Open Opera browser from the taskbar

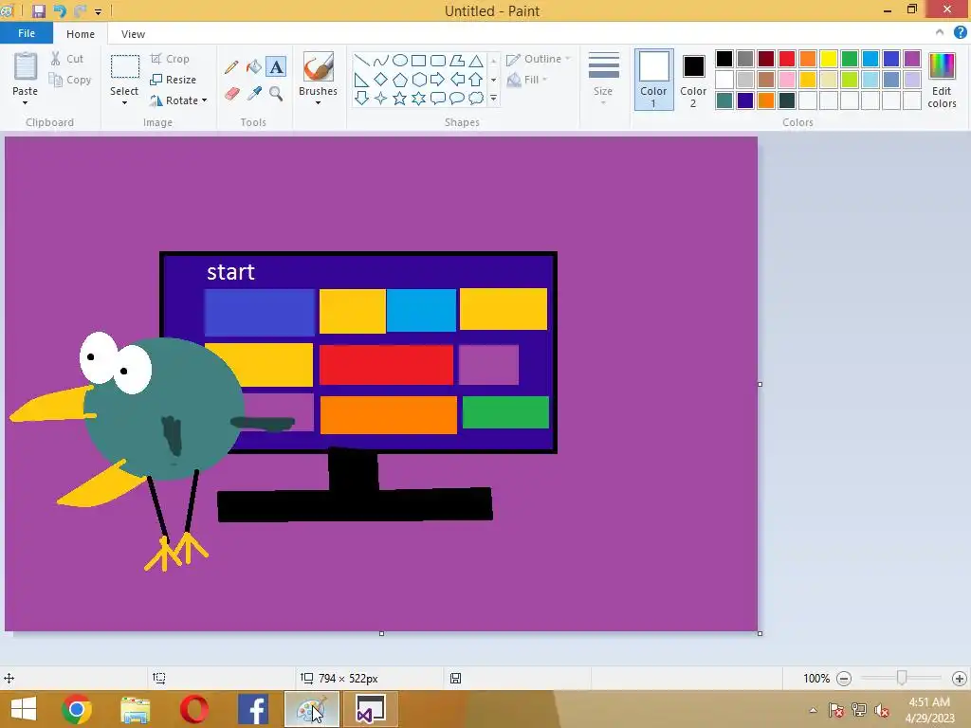click(193, 709)
